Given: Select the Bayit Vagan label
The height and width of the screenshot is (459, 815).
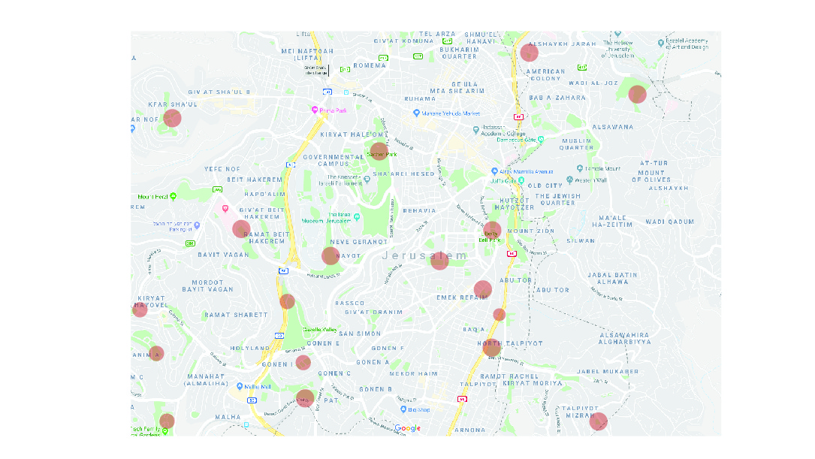Looking at the screenshot, I should (x=223, y=255).
